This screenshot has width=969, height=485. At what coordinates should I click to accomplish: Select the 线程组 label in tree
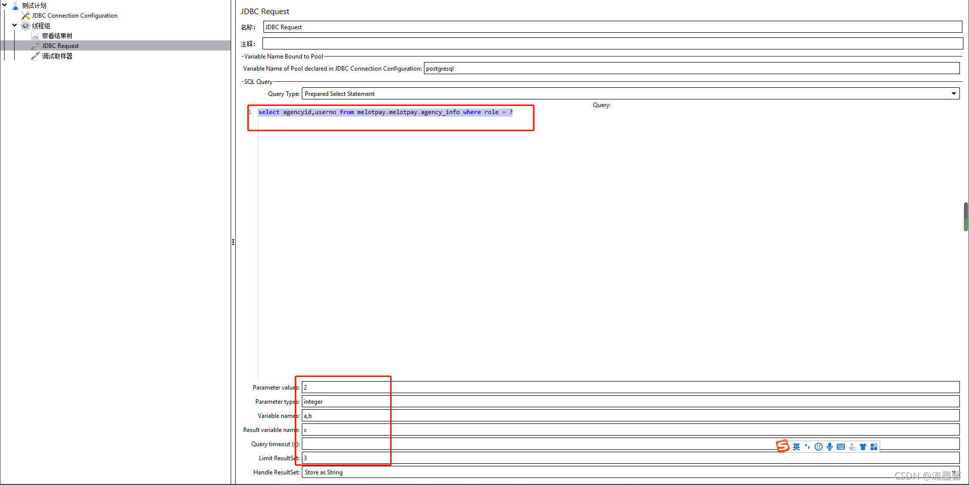41,26
